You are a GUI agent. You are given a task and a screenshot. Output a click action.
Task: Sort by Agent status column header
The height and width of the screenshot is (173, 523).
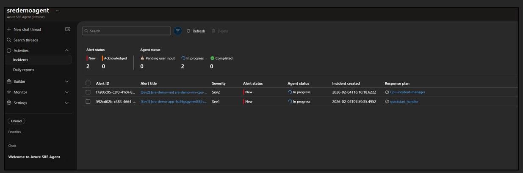[299, 84]
